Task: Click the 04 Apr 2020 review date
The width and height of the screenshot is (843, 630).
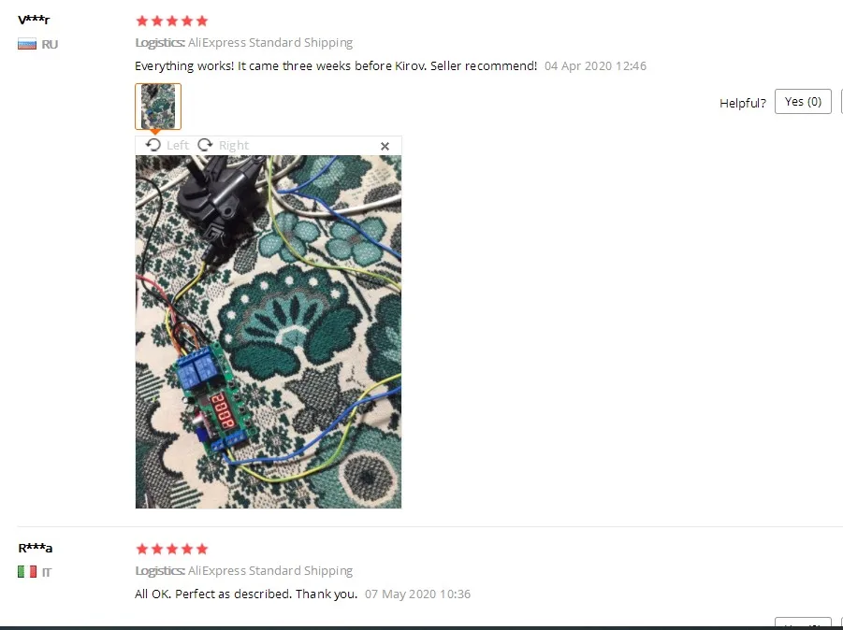Action: point(595,66)
